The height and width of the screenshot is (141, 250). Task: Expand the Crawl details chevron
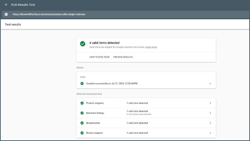point(210,83)
